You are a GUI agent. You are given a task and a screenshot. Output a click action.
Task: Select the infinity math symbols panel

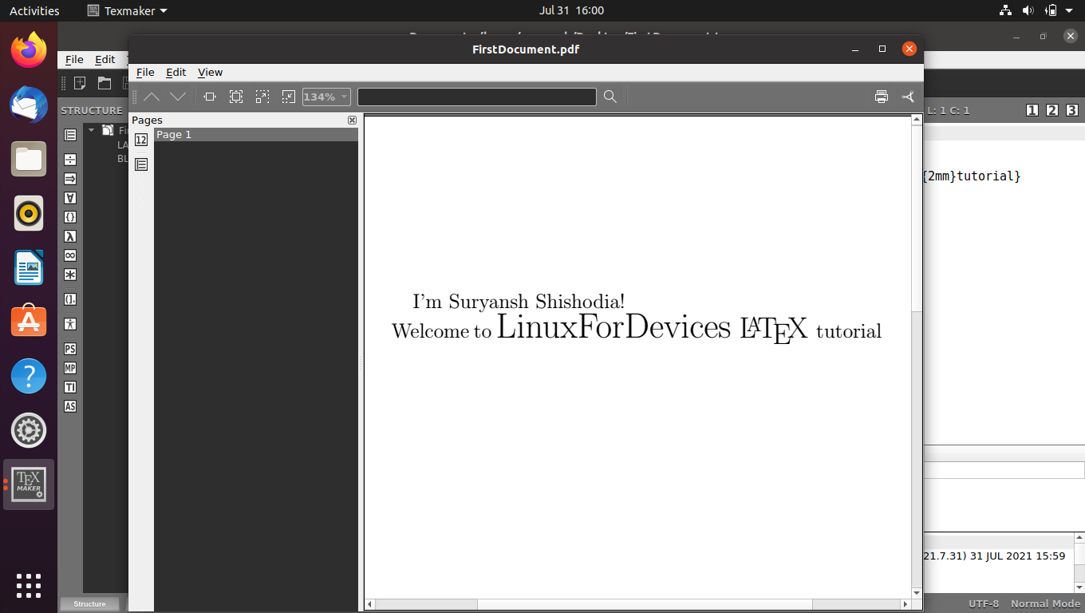(69, 255)
